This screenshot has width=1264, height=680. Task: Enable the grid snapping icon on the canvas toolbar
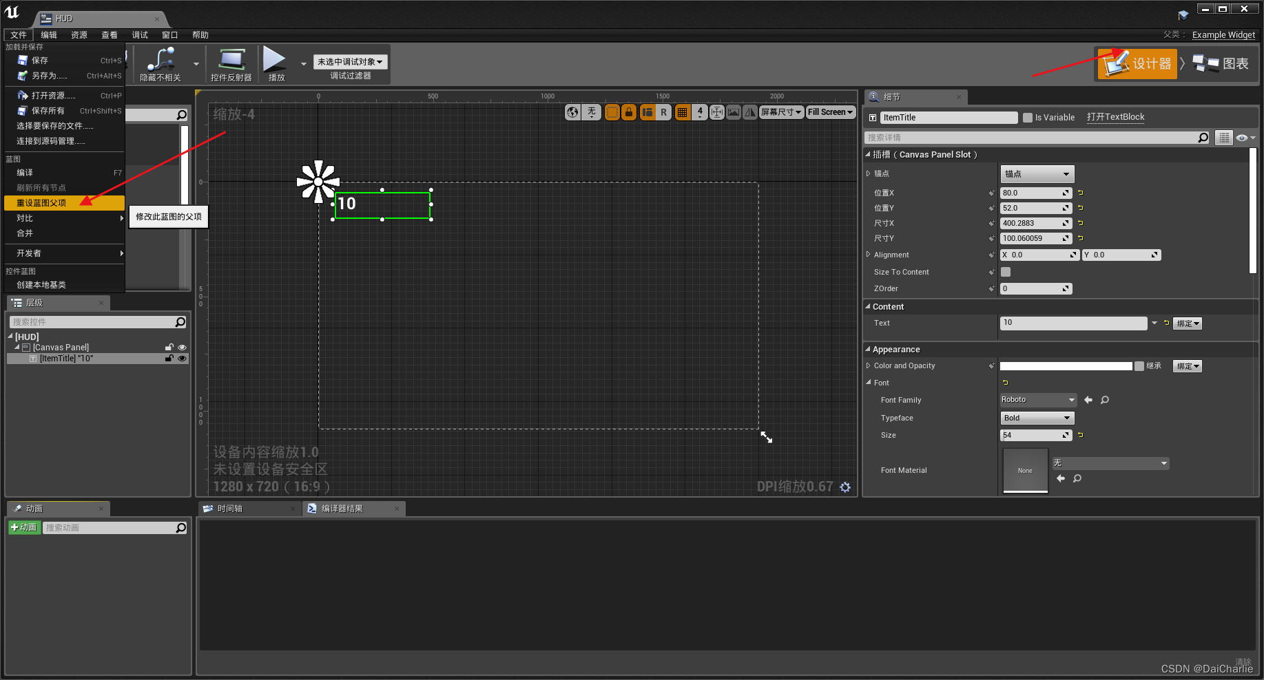tap(682, 111)
